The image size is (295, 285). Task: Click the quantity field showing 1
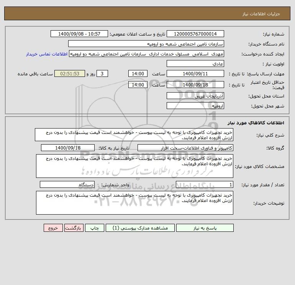[x=205, y=184]
